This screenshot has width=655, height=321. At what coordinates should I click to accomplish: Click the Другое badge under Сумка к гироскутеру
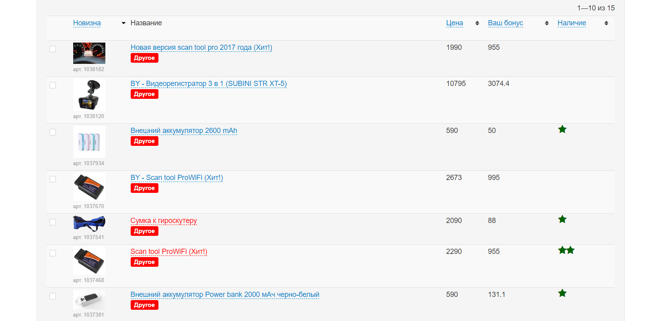point(144,231)
